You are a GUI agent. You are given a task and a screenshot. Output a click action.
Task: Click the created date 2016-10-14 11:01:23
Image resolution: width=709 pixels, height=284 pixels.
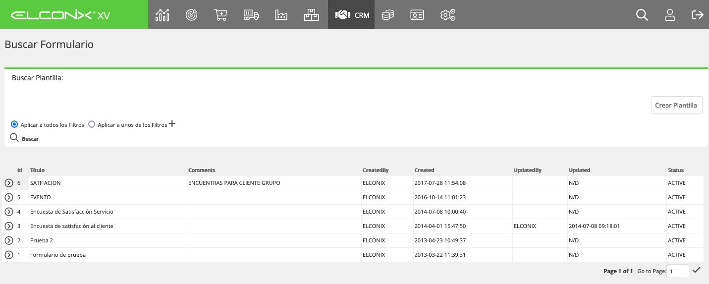tap(440, 197)
